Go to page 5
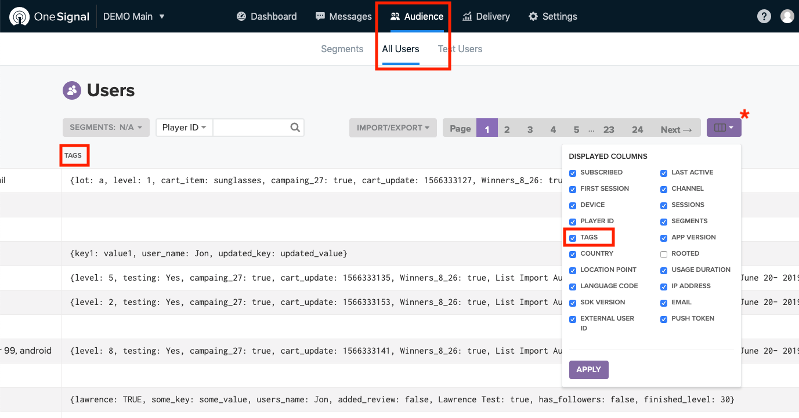The image size is (799, 418). [576, 129]
